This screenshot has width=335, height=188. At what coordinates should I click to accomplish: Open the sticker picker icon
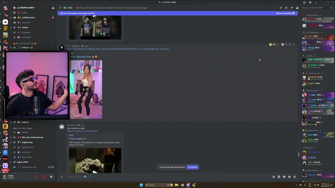click(x=284, y=177)
